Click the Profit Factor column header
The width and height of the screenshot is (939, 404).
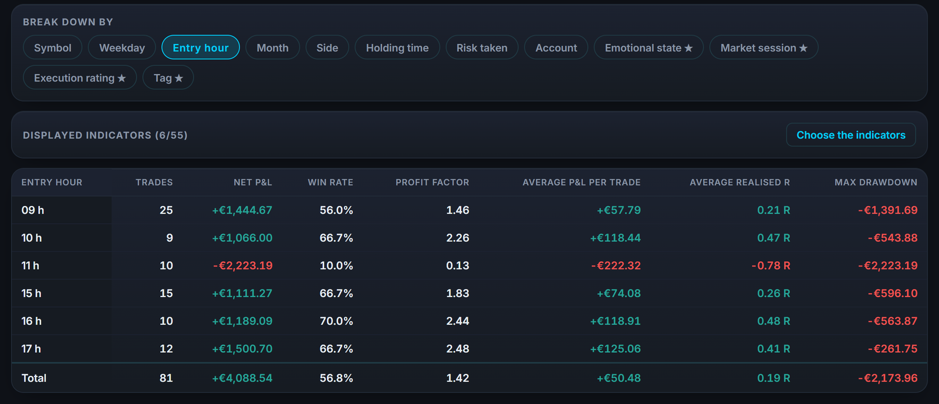click(x=433, y=183)
